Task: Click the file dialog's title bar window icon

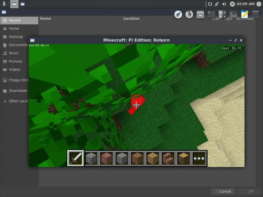Action: [x=4, y=12]
